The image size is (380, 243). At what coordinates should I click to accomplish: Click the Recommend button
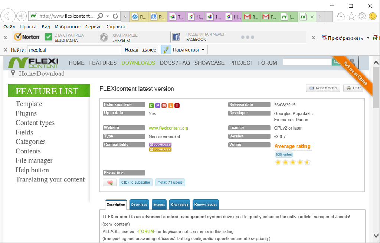pyautogui.click(x=323, y=88)
